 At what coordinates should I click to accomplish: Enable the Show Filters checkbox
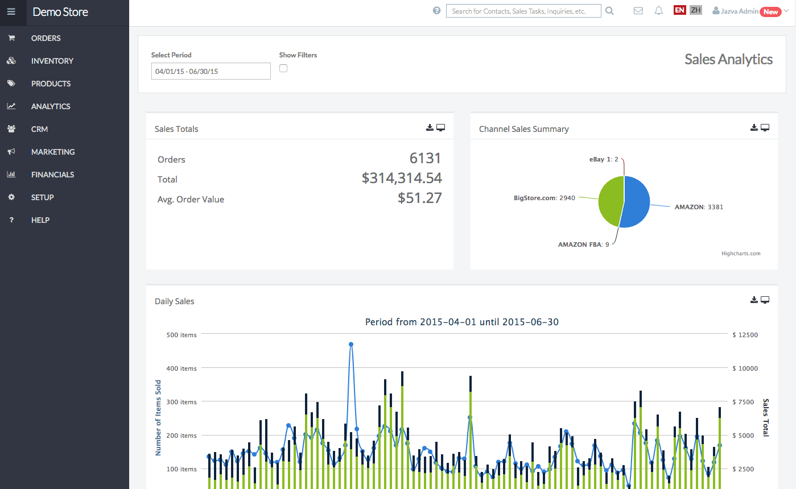coord(283,68)
